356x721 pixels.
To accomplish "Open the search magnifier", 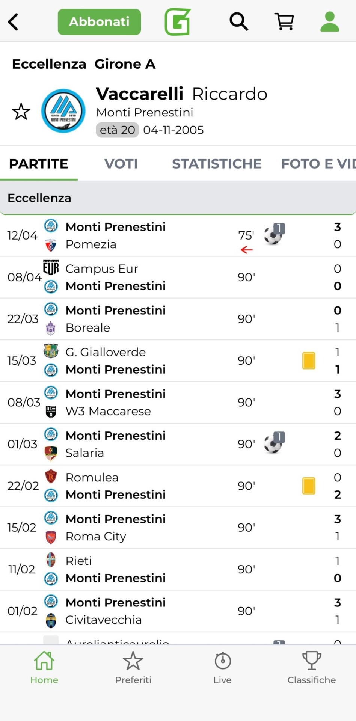I will coord(239,22).
